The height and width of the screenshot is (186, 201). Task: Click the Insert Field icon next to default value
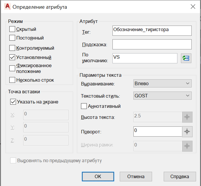point(186,58)
